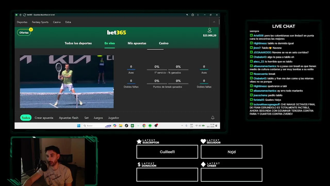Open the volume tray icon
The width and height of the screenshot is (330, 186).
200,126
